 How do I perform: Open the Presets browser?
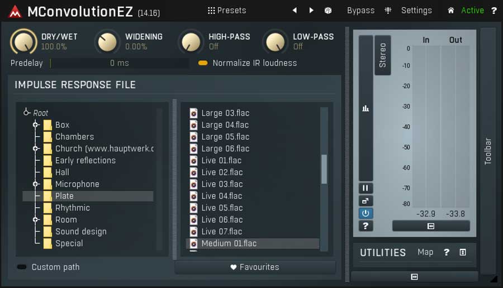227,11
